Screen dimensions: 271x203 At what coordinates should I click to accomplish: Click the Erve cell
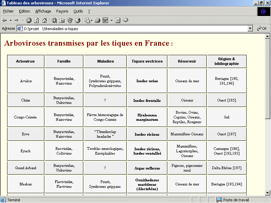tap(26, 134)
